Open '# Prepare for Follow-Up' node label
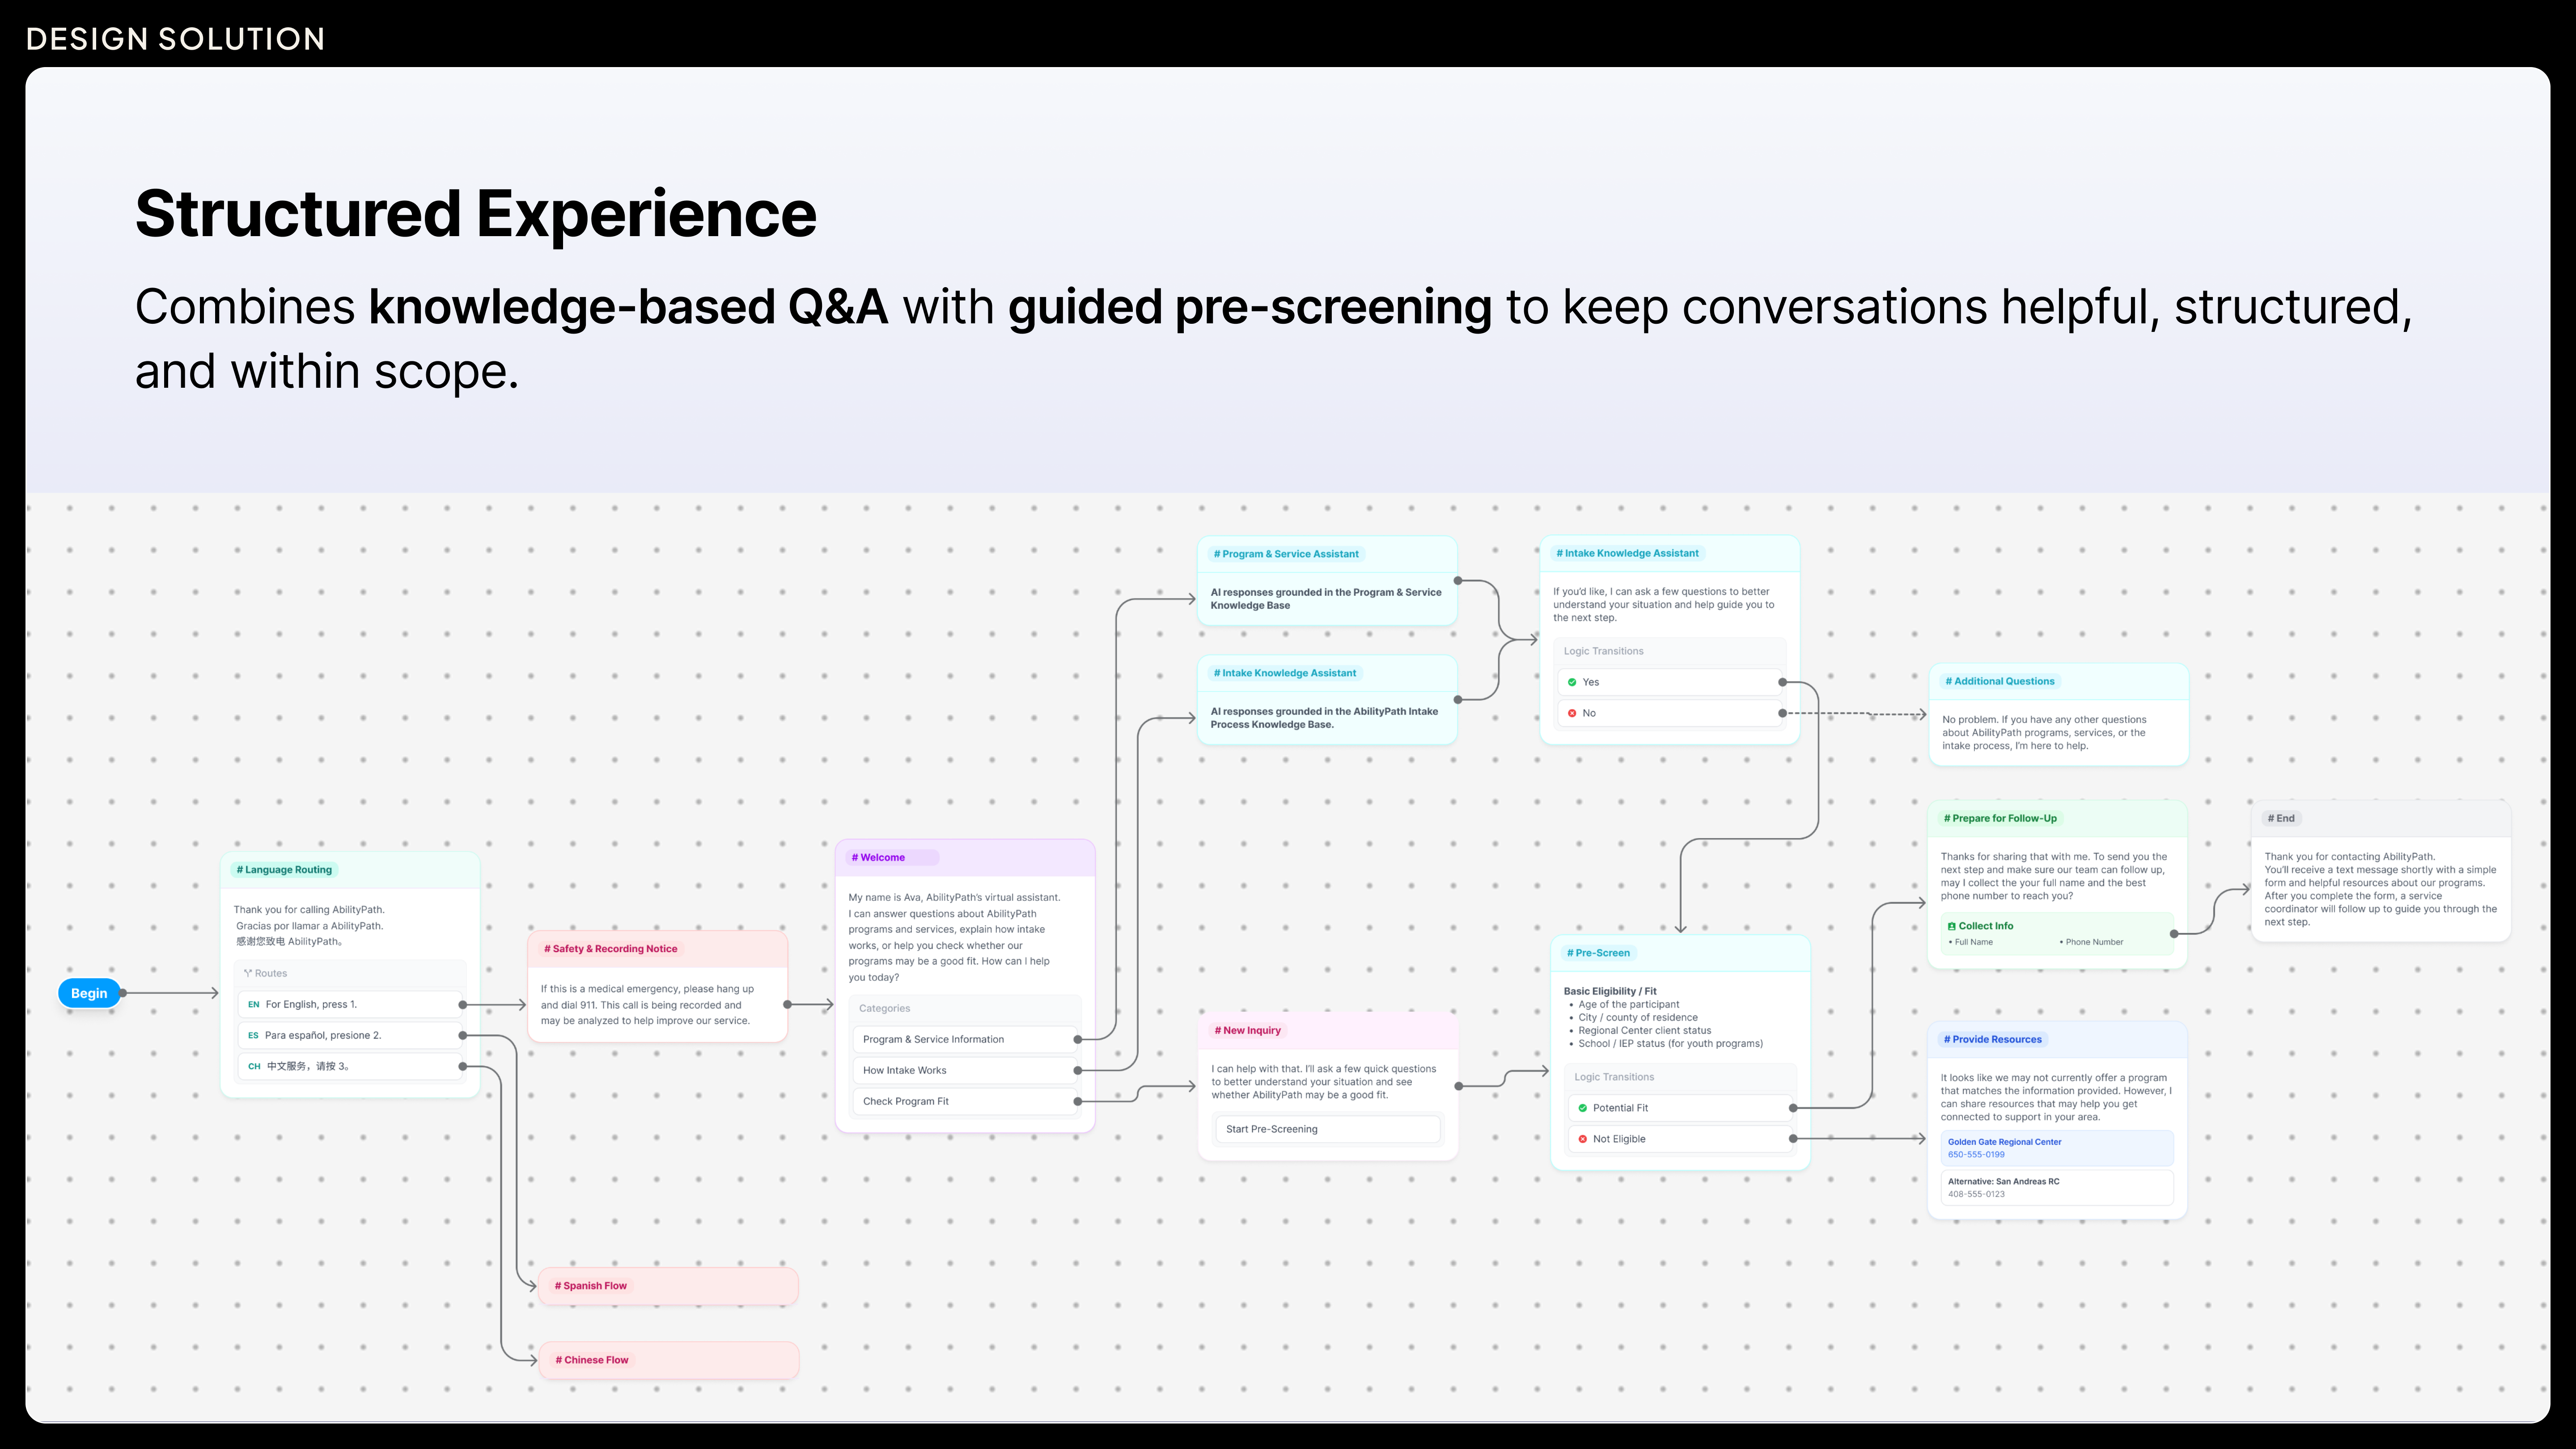This screenshot has height=1449, width=2576. [2001, 818]
